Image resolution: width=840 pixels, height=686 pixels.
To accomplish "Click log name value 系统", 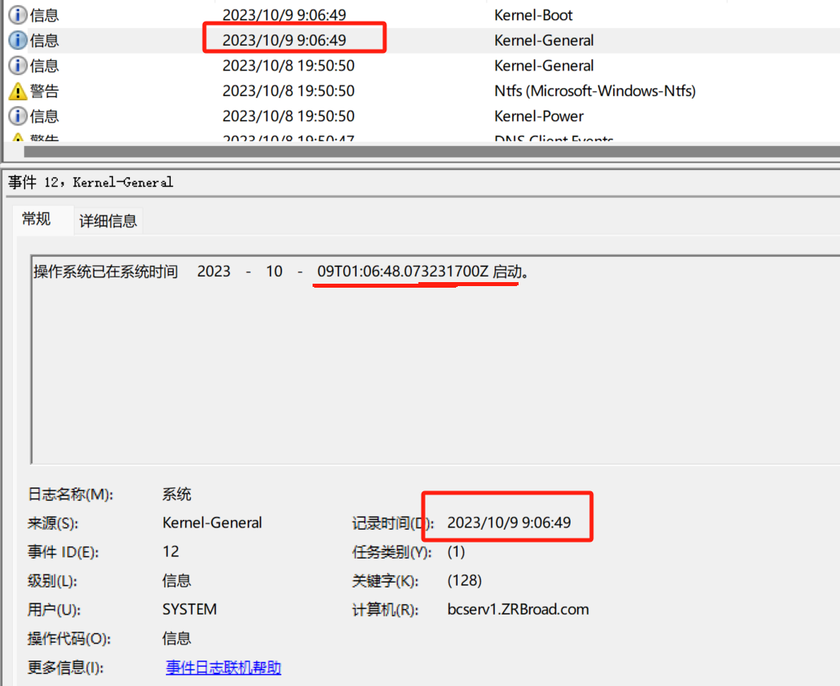I will 177,494.
